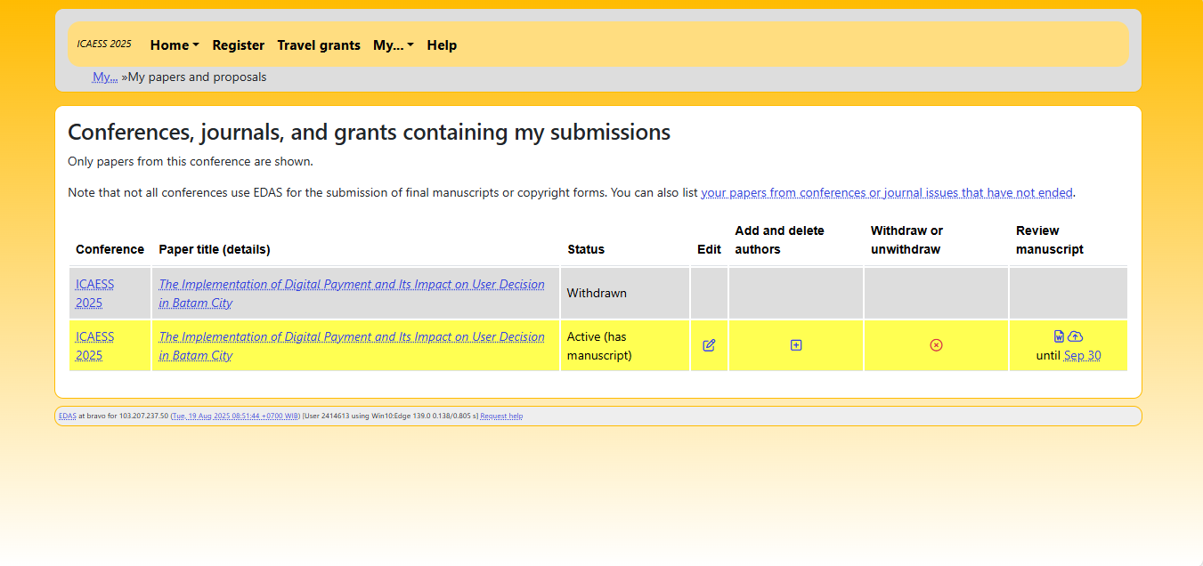Click the My... breadcrumb link

105,77
